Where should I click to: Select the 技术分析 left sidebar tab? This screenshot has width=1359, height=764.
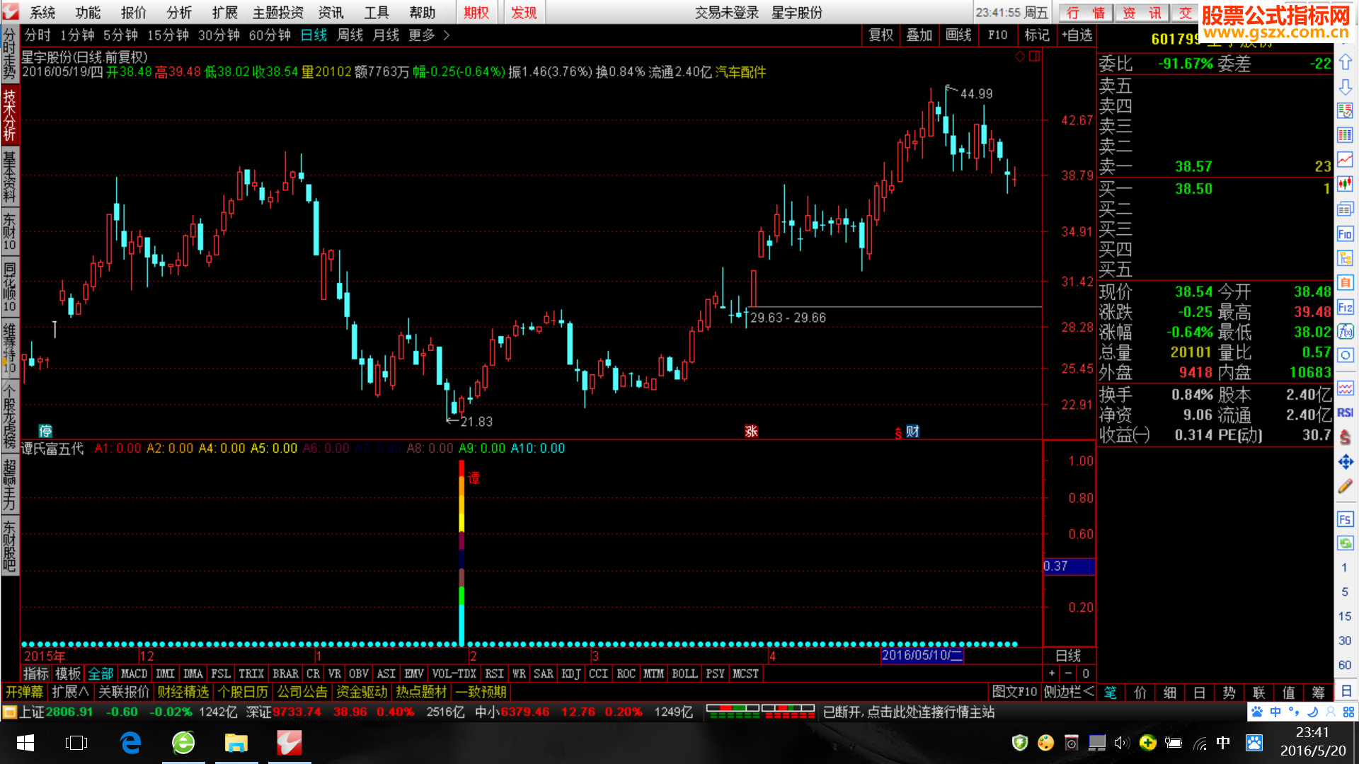(9, 115)
